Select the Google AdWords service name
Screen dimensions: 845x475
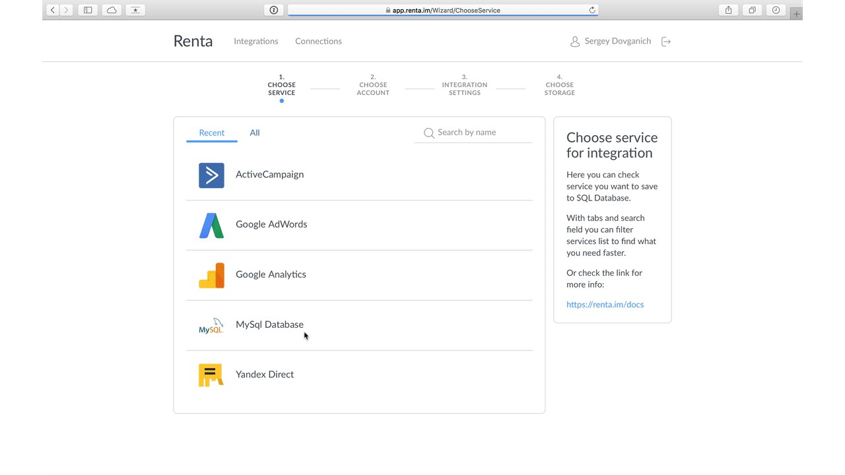[271, 225]
